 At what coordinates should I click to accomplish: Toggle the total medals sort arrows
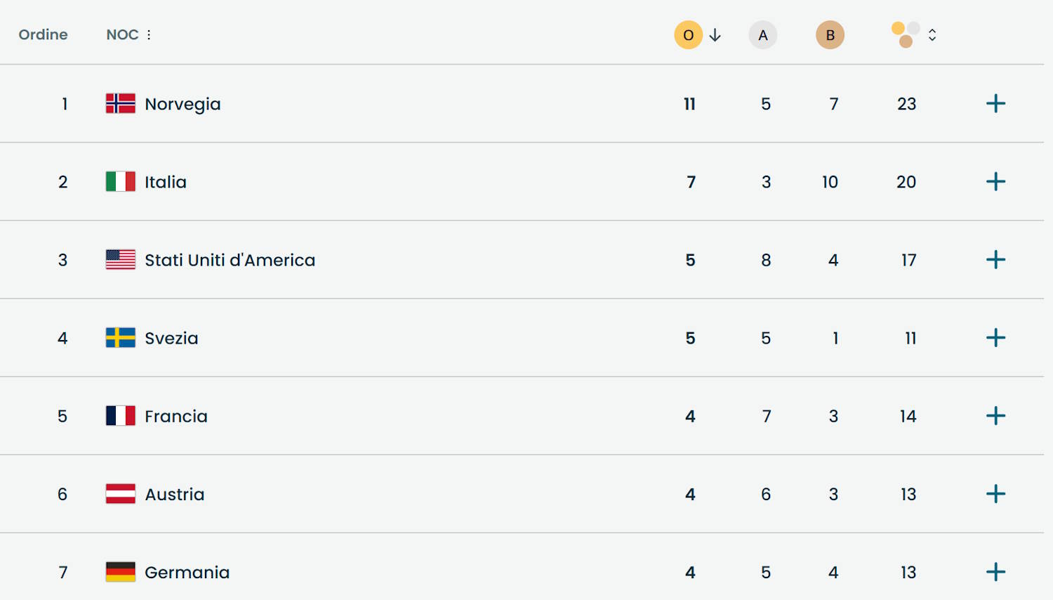pos(932,35)
